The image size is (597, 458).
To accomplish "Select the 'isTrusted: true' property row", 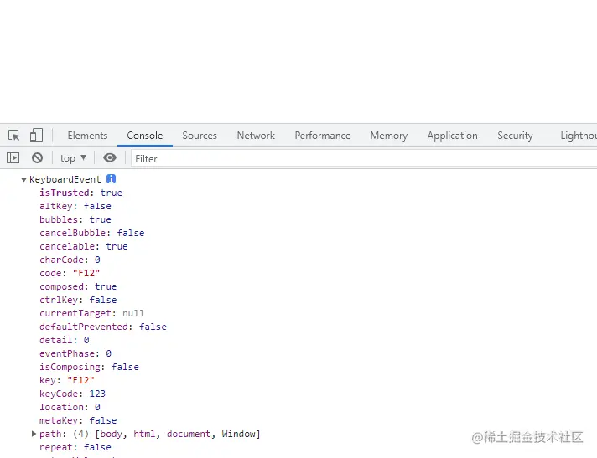I will (80, 193).
